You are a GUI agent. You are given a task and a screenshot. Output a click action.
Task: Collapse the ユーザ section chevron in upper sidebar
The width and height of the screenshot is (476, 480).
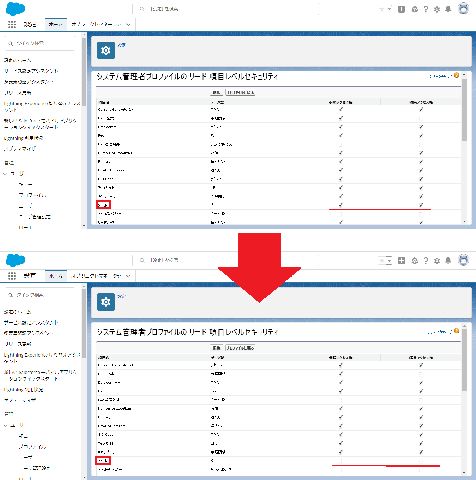click(x=5, y=174)
